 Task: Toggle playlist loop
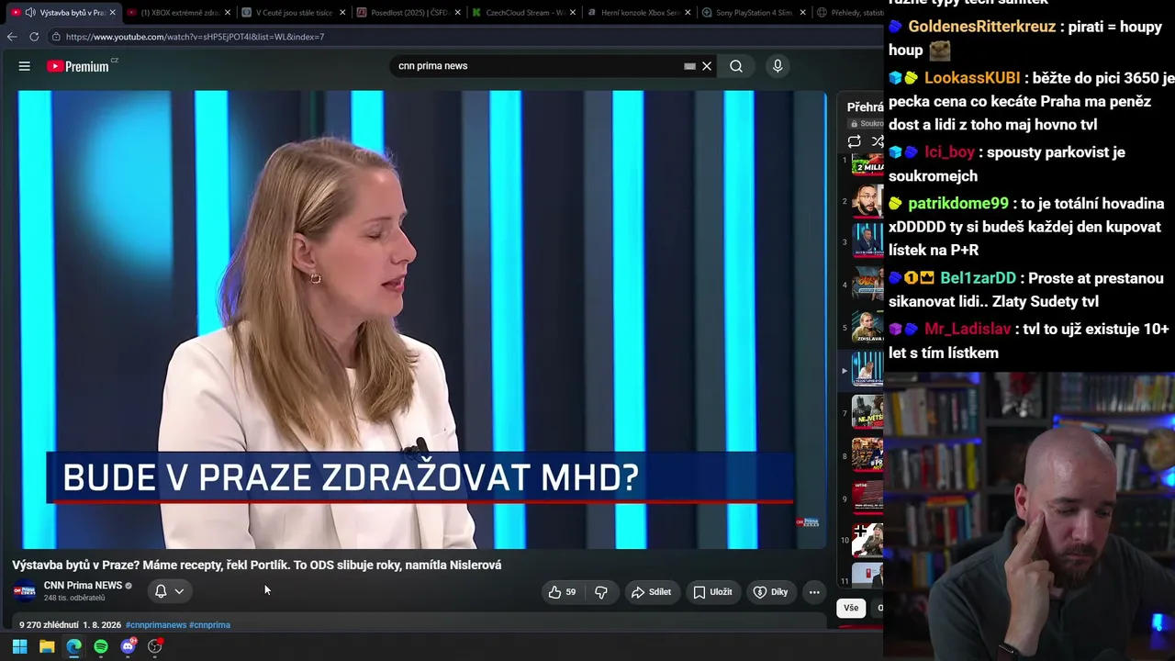point(854,141)
